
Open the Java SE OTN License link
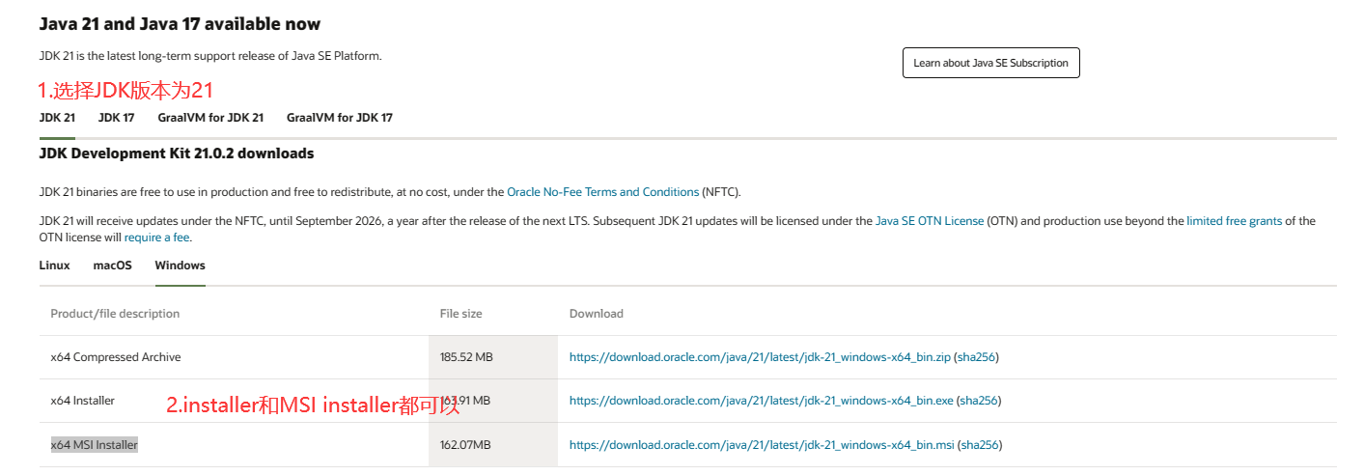point(929,221)
